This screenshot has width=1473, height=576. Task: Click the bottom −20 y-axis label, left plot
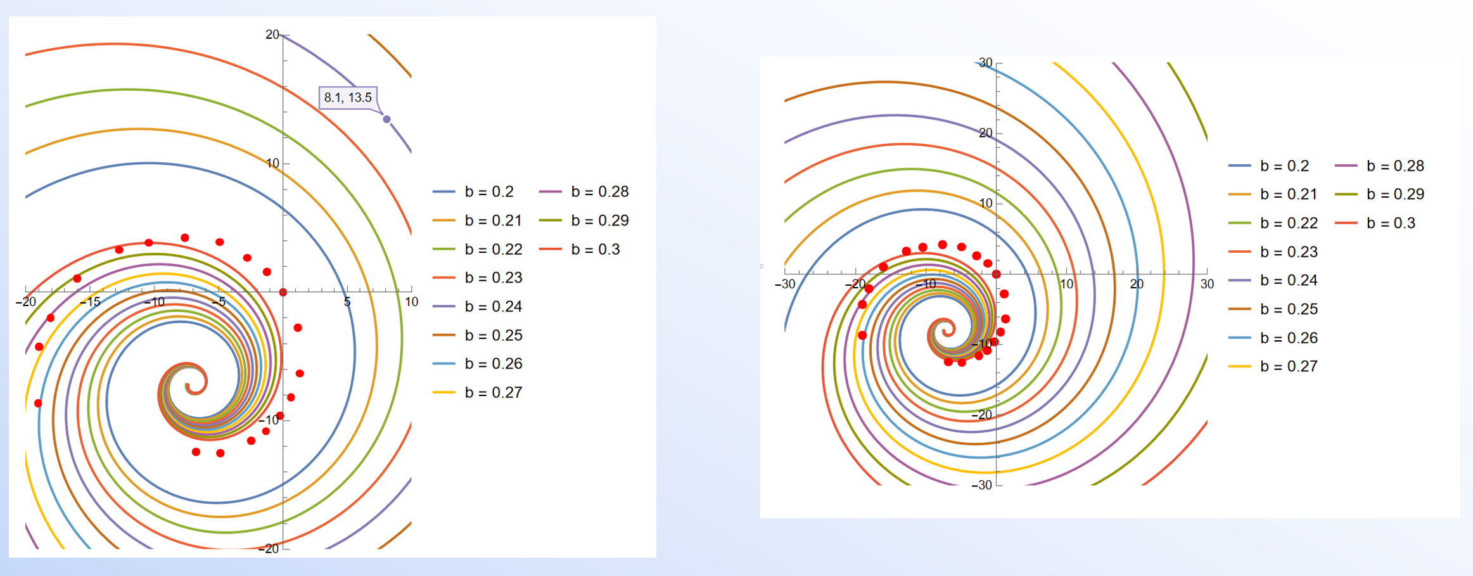tap(269, 549)
